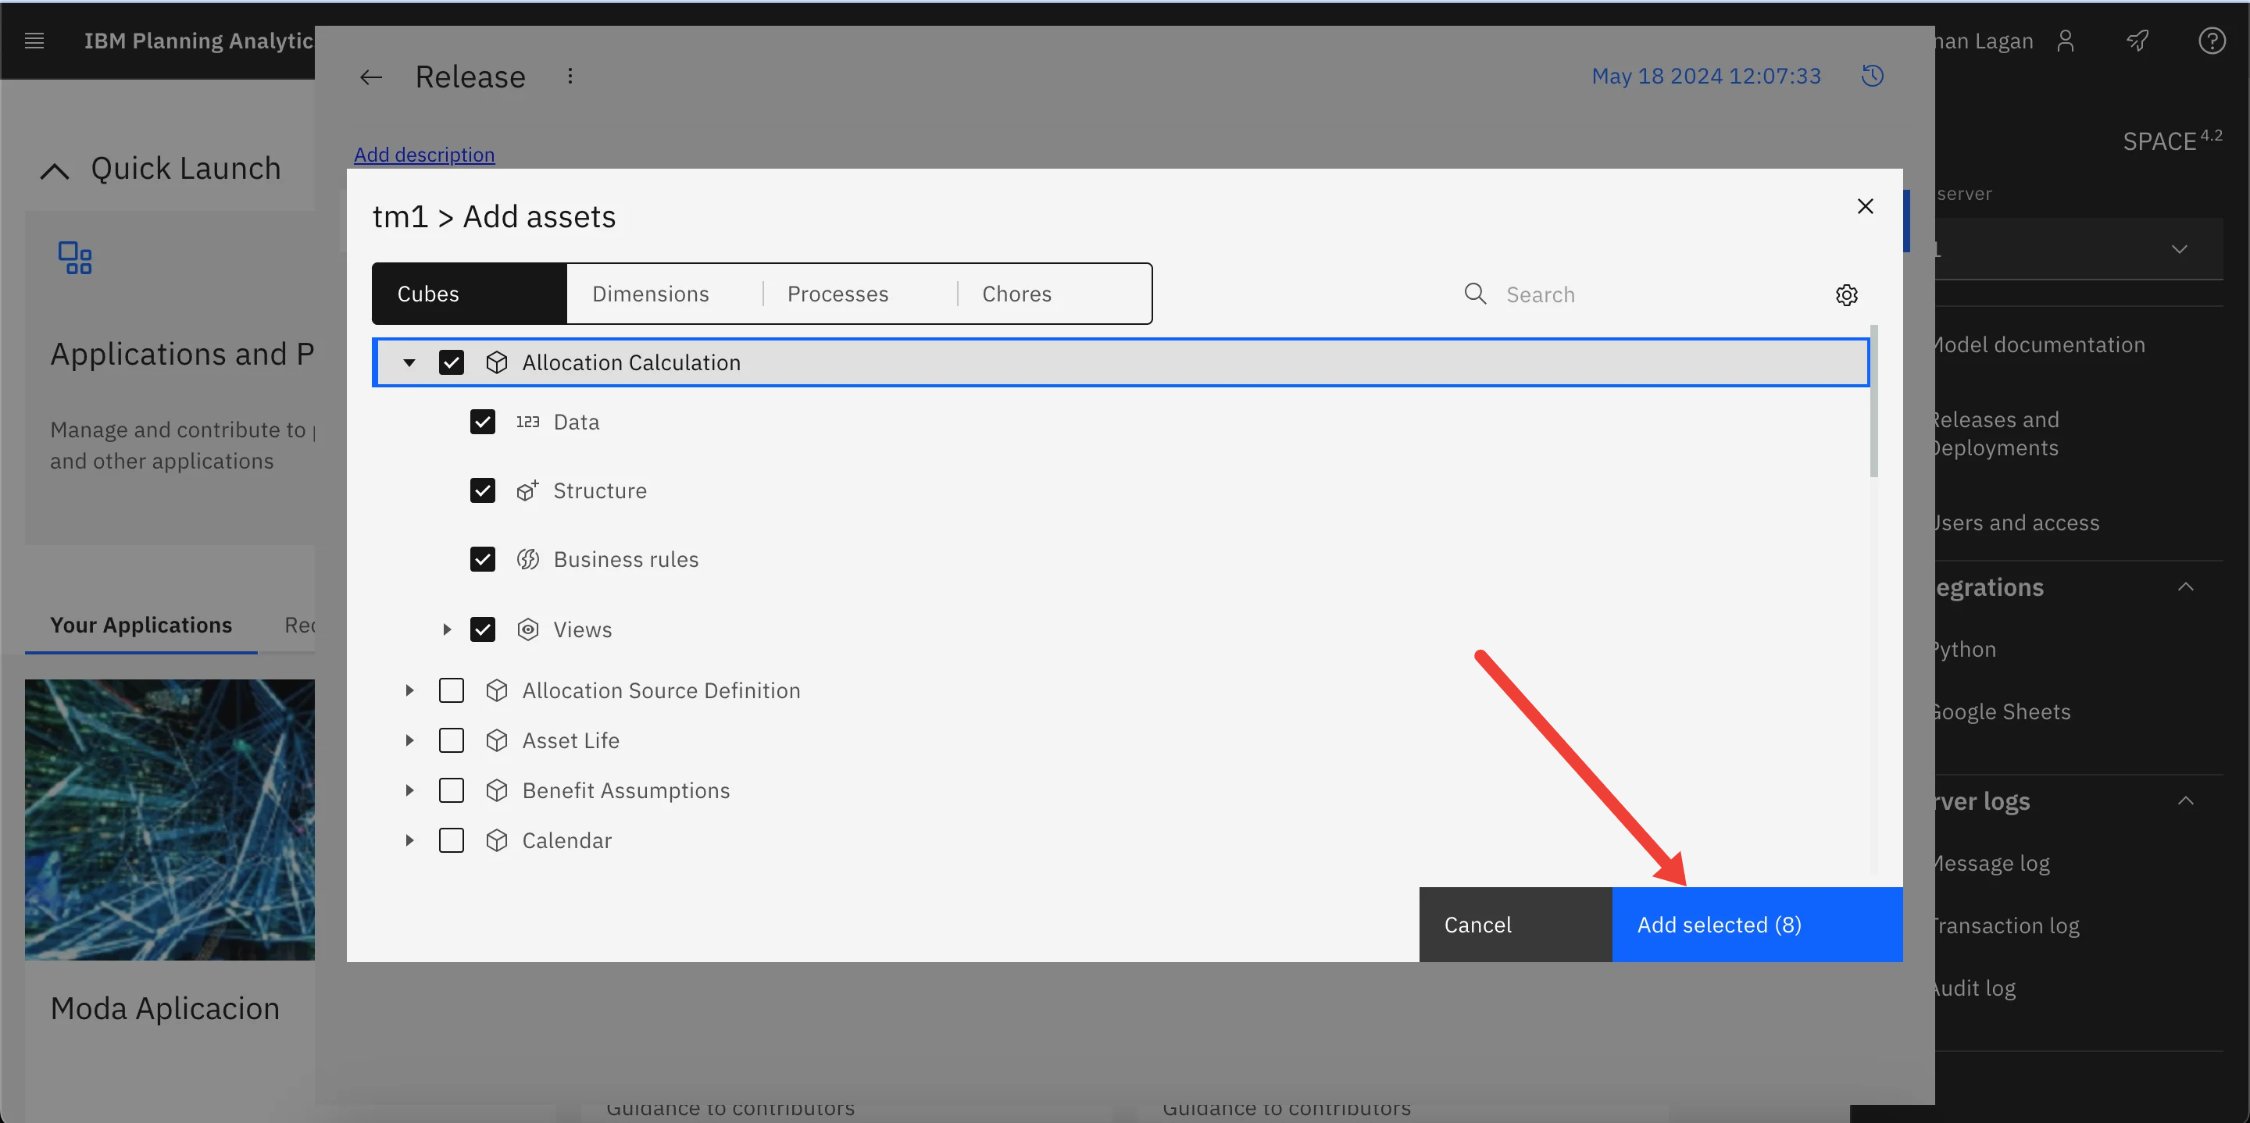
Task: Close the Add assets dialog
Action: 1865,206
